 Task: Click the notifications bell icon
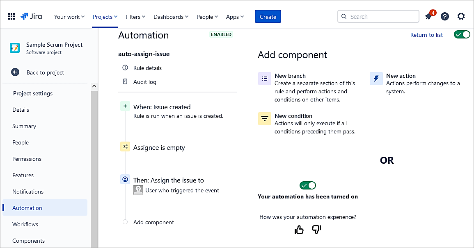(x=429, y=17)
